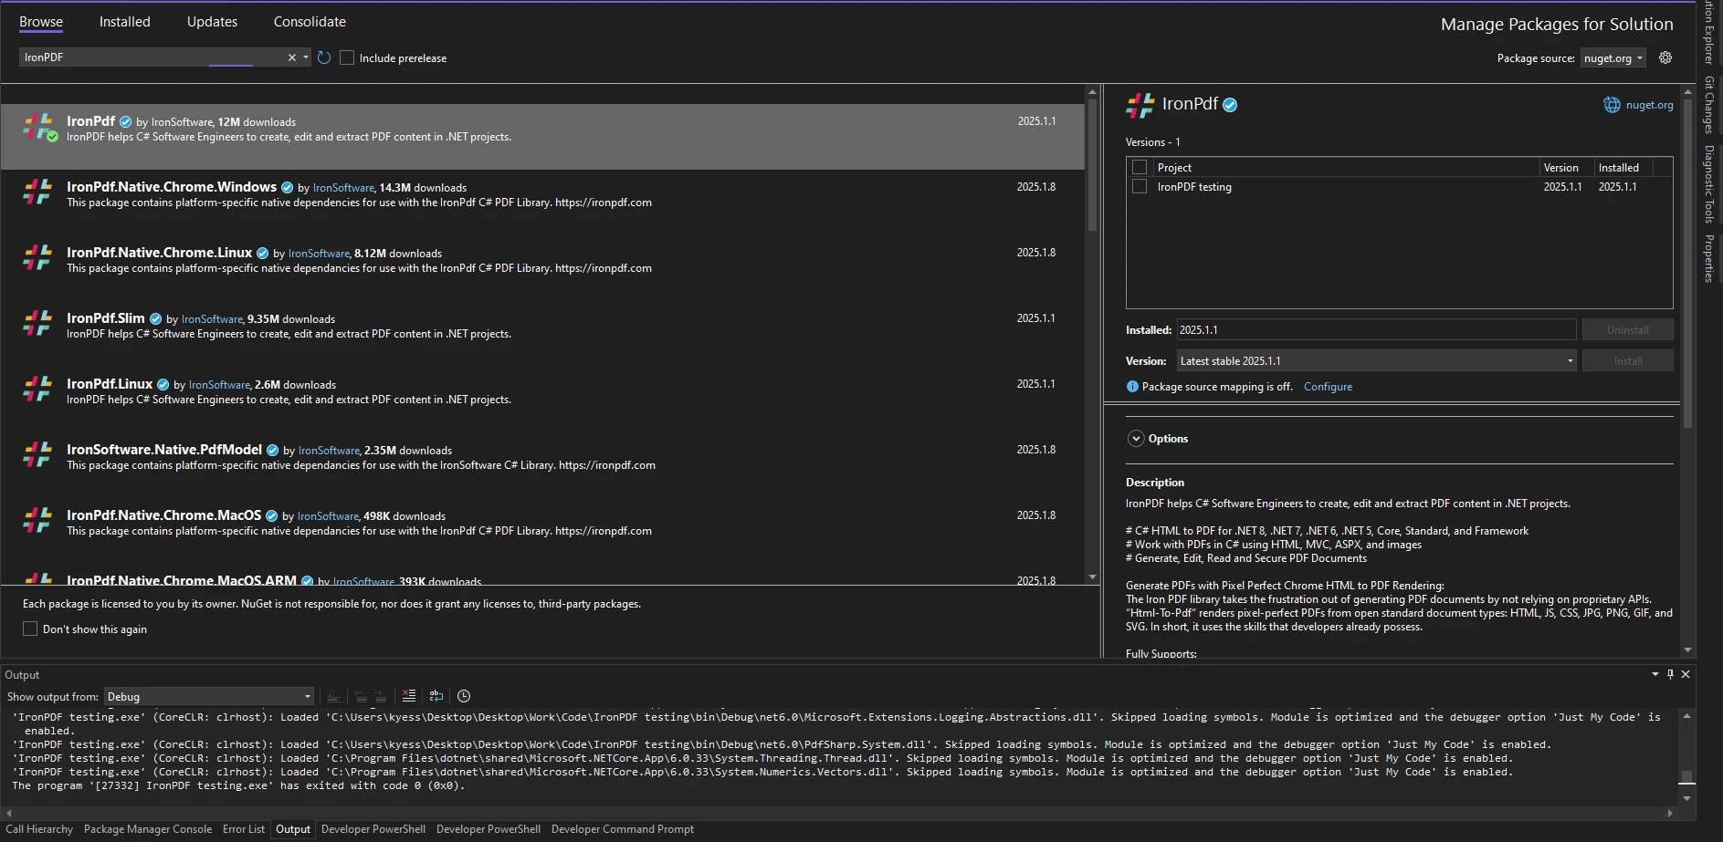
Task: Enable Include prerelease checkbox
Action: (x=347, y=57)
